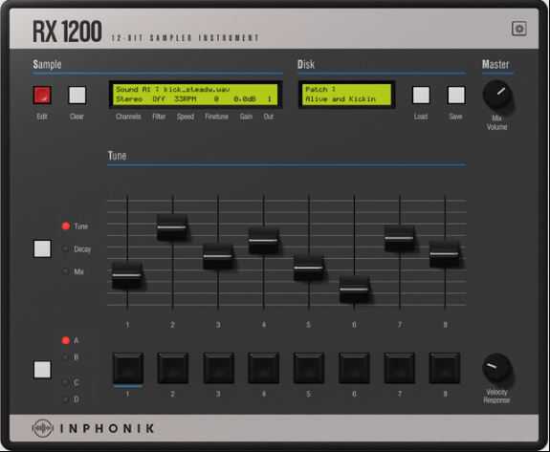Click the Channels parameter label

coord(128,117)
